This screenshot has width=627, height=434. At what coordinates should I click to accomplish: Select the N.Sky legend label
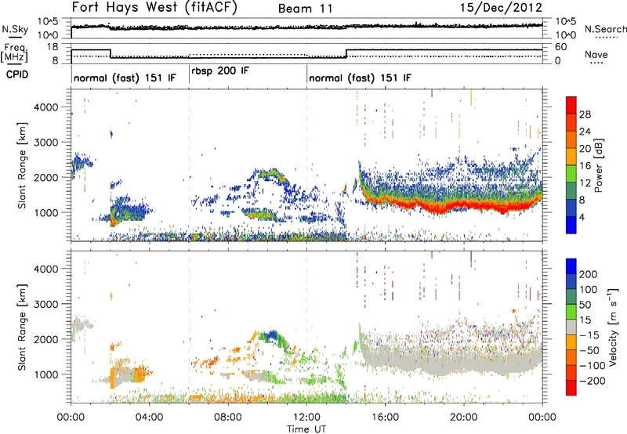(x=15, y=29)
